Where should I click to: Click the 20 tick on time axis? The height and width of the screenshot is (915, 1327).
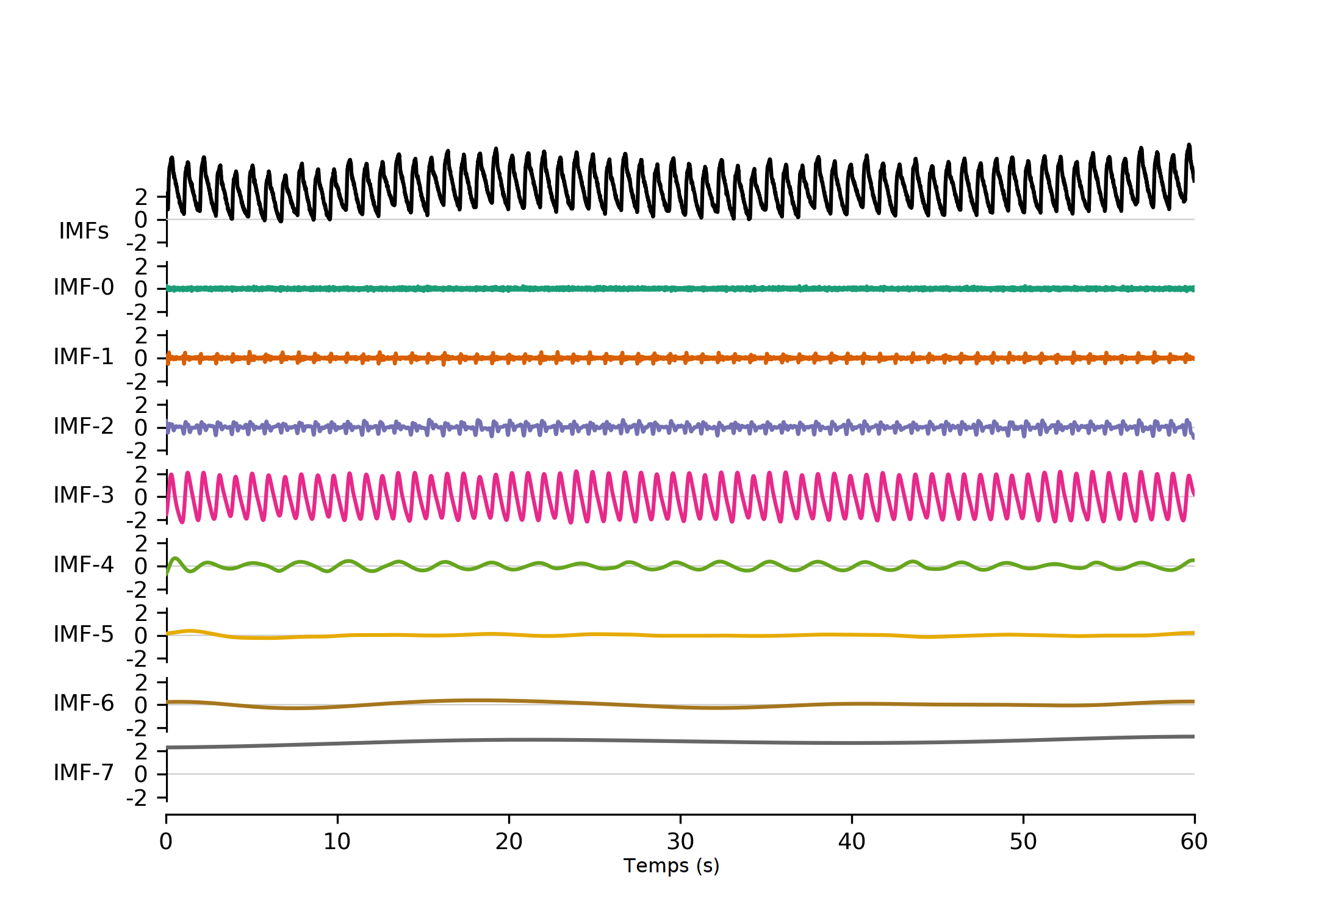(509, 842)
